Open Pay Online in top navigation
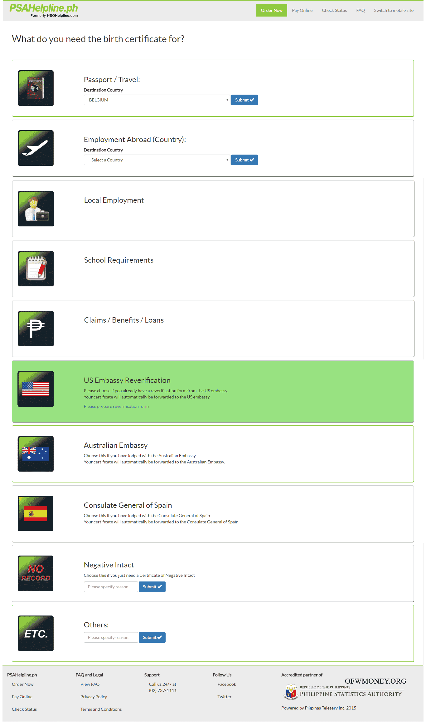 tap(302, 10)
